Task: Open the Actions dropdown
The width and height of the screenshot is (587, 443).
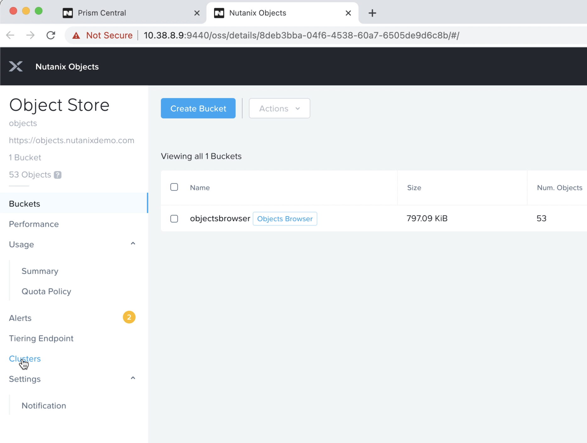Action: coord(279,108)
